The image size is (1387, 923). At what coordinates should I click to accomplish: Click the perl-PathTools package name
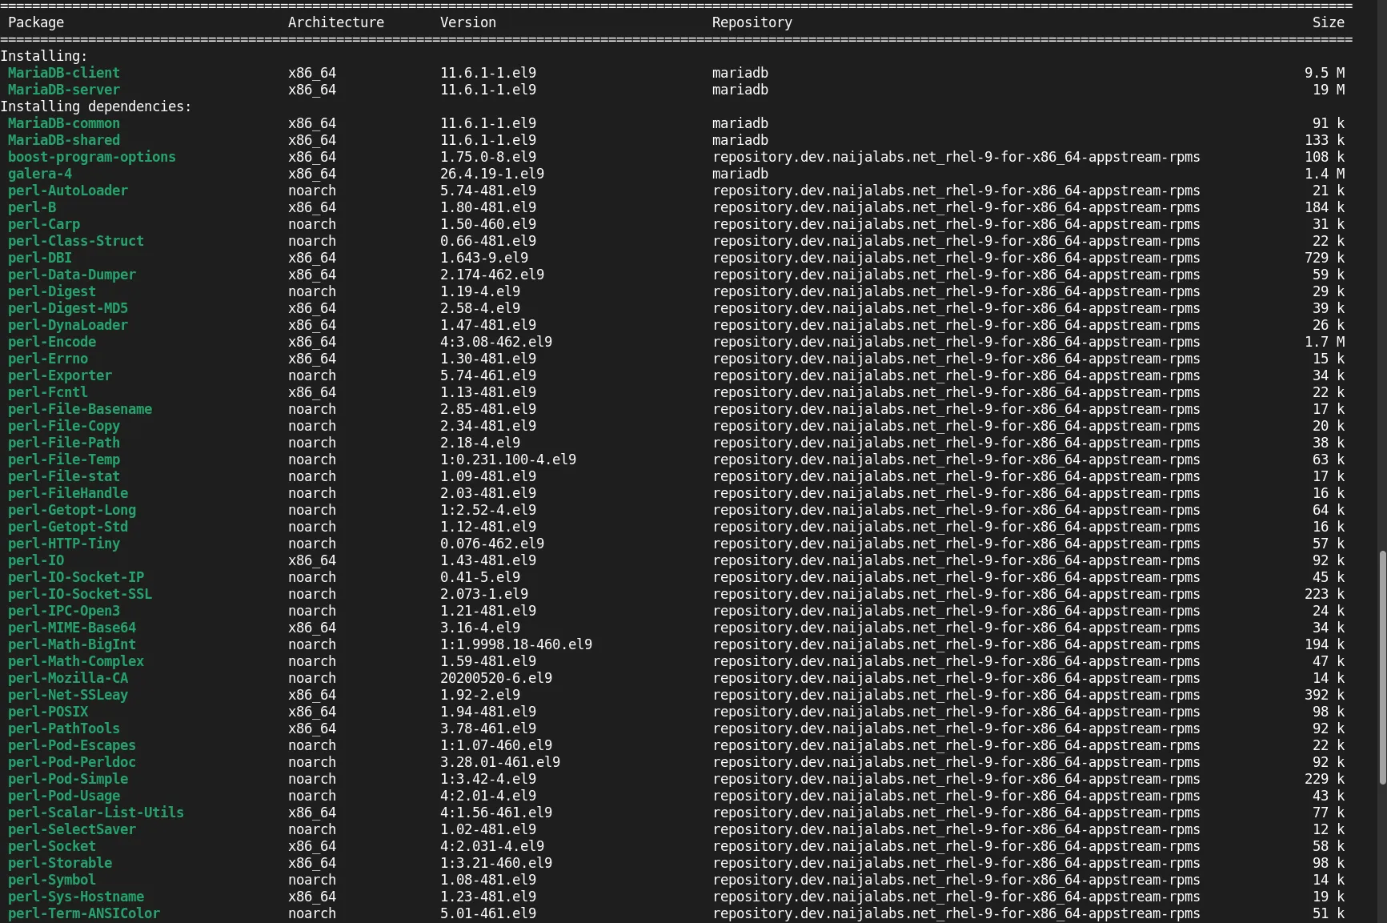[64, 728]
